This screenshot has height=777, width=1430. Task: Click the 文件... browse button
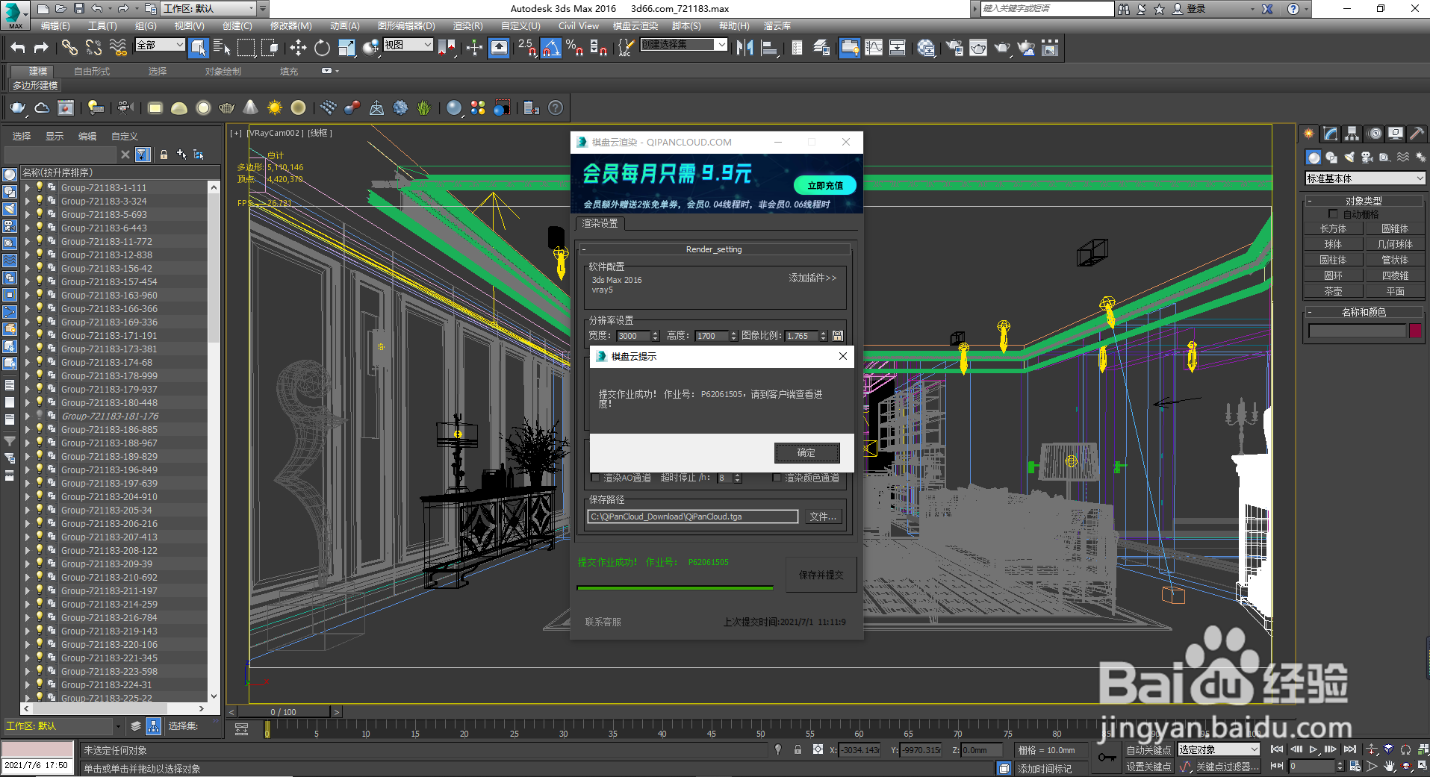(x=823, y=517)
